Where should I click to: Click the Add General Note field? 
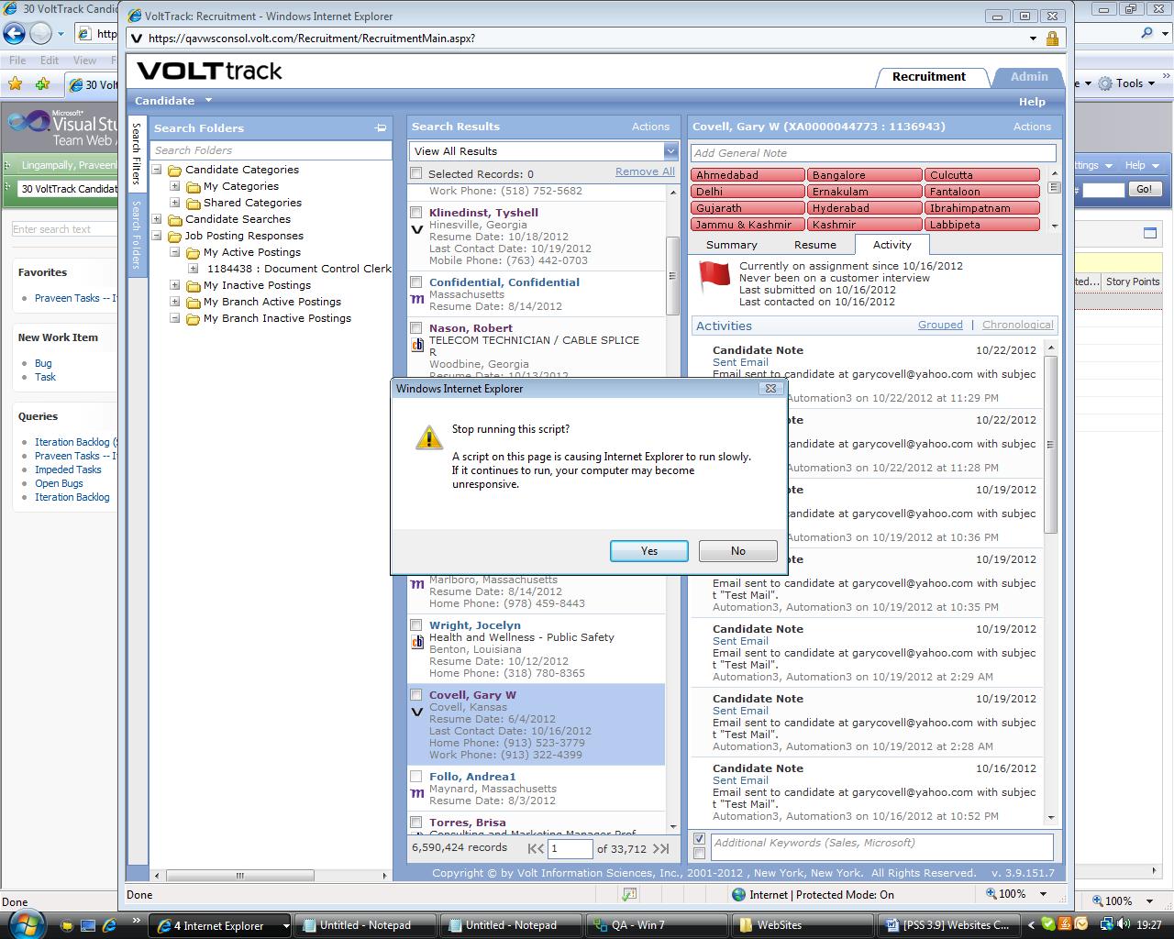[873, 153]
